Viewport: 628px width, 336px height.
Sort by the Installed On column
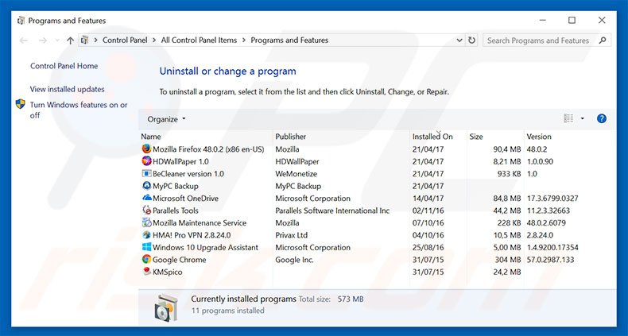pos(432,137)
